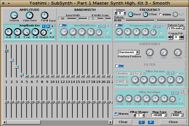Image resolution: width=189 pixels, height=126 pixels.
Task: Open the Harmonic overtone positions dropdown
Action: click(129, 52)
